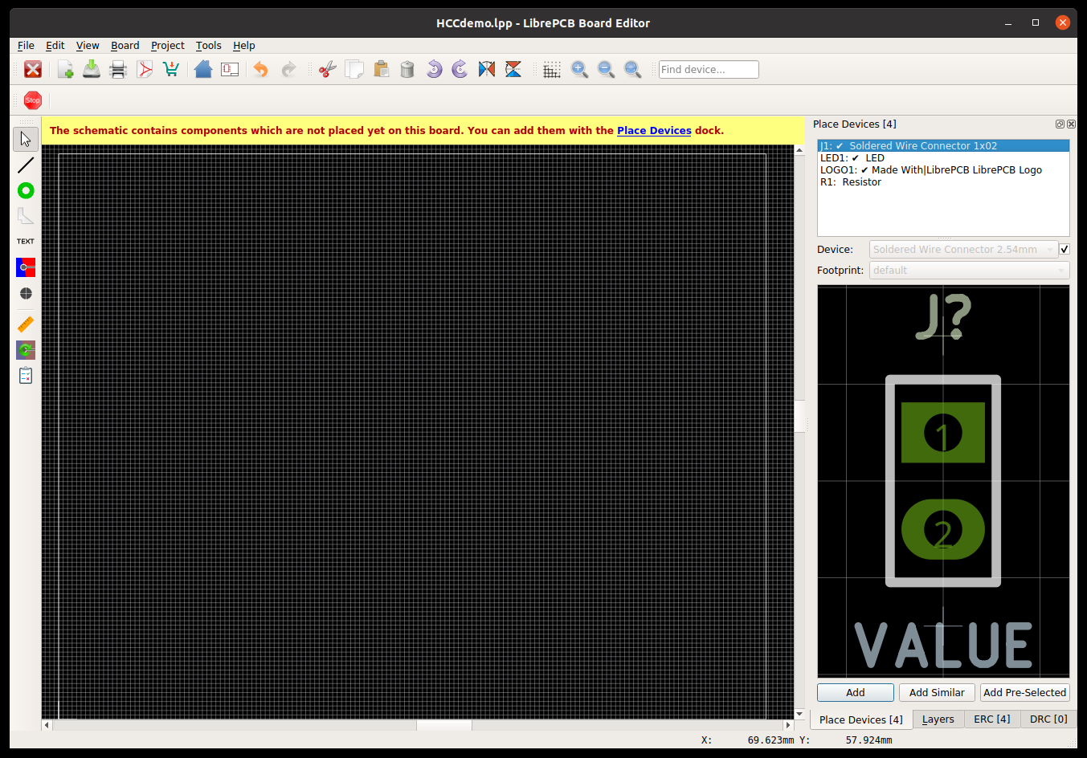The height and width of the screenshot is (758, 1087).
Task: Activate the Select arrow tool
Action: pyautogui.click(x=26, y=139)
